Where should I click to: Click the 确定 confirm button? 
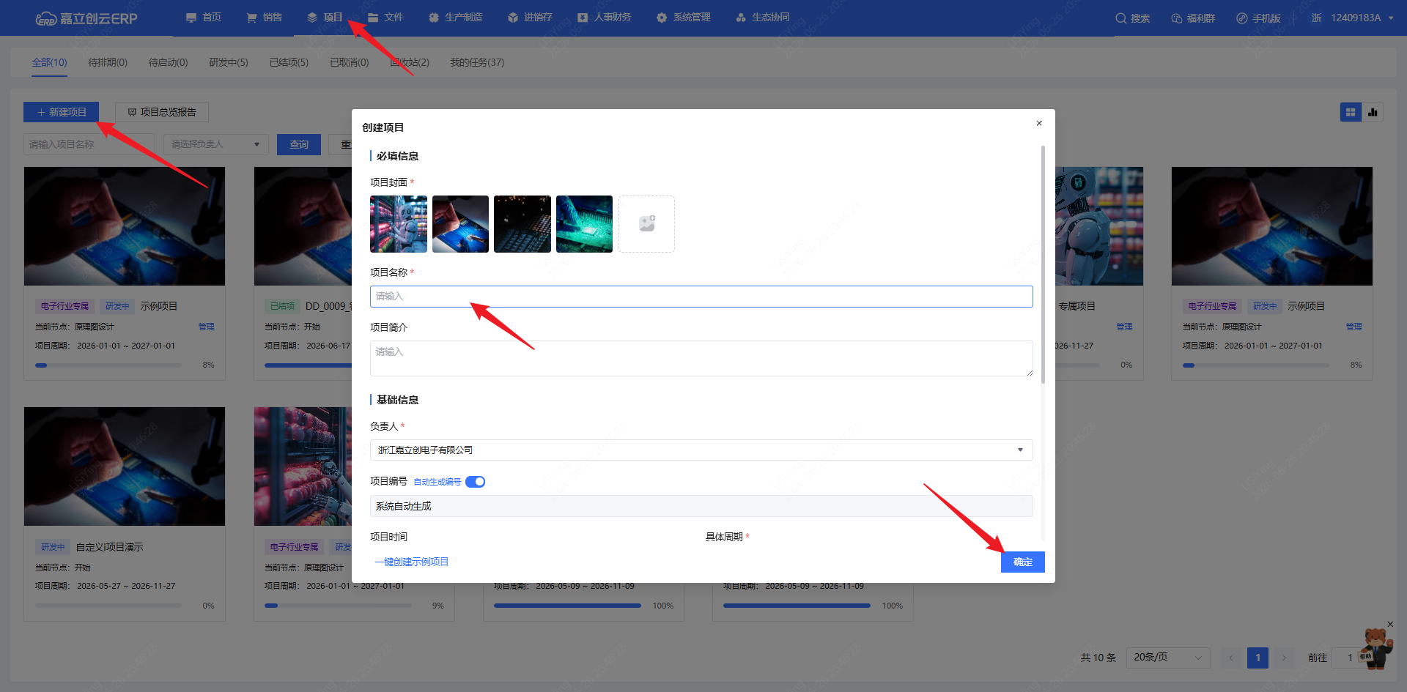(x=1023, y=562)
